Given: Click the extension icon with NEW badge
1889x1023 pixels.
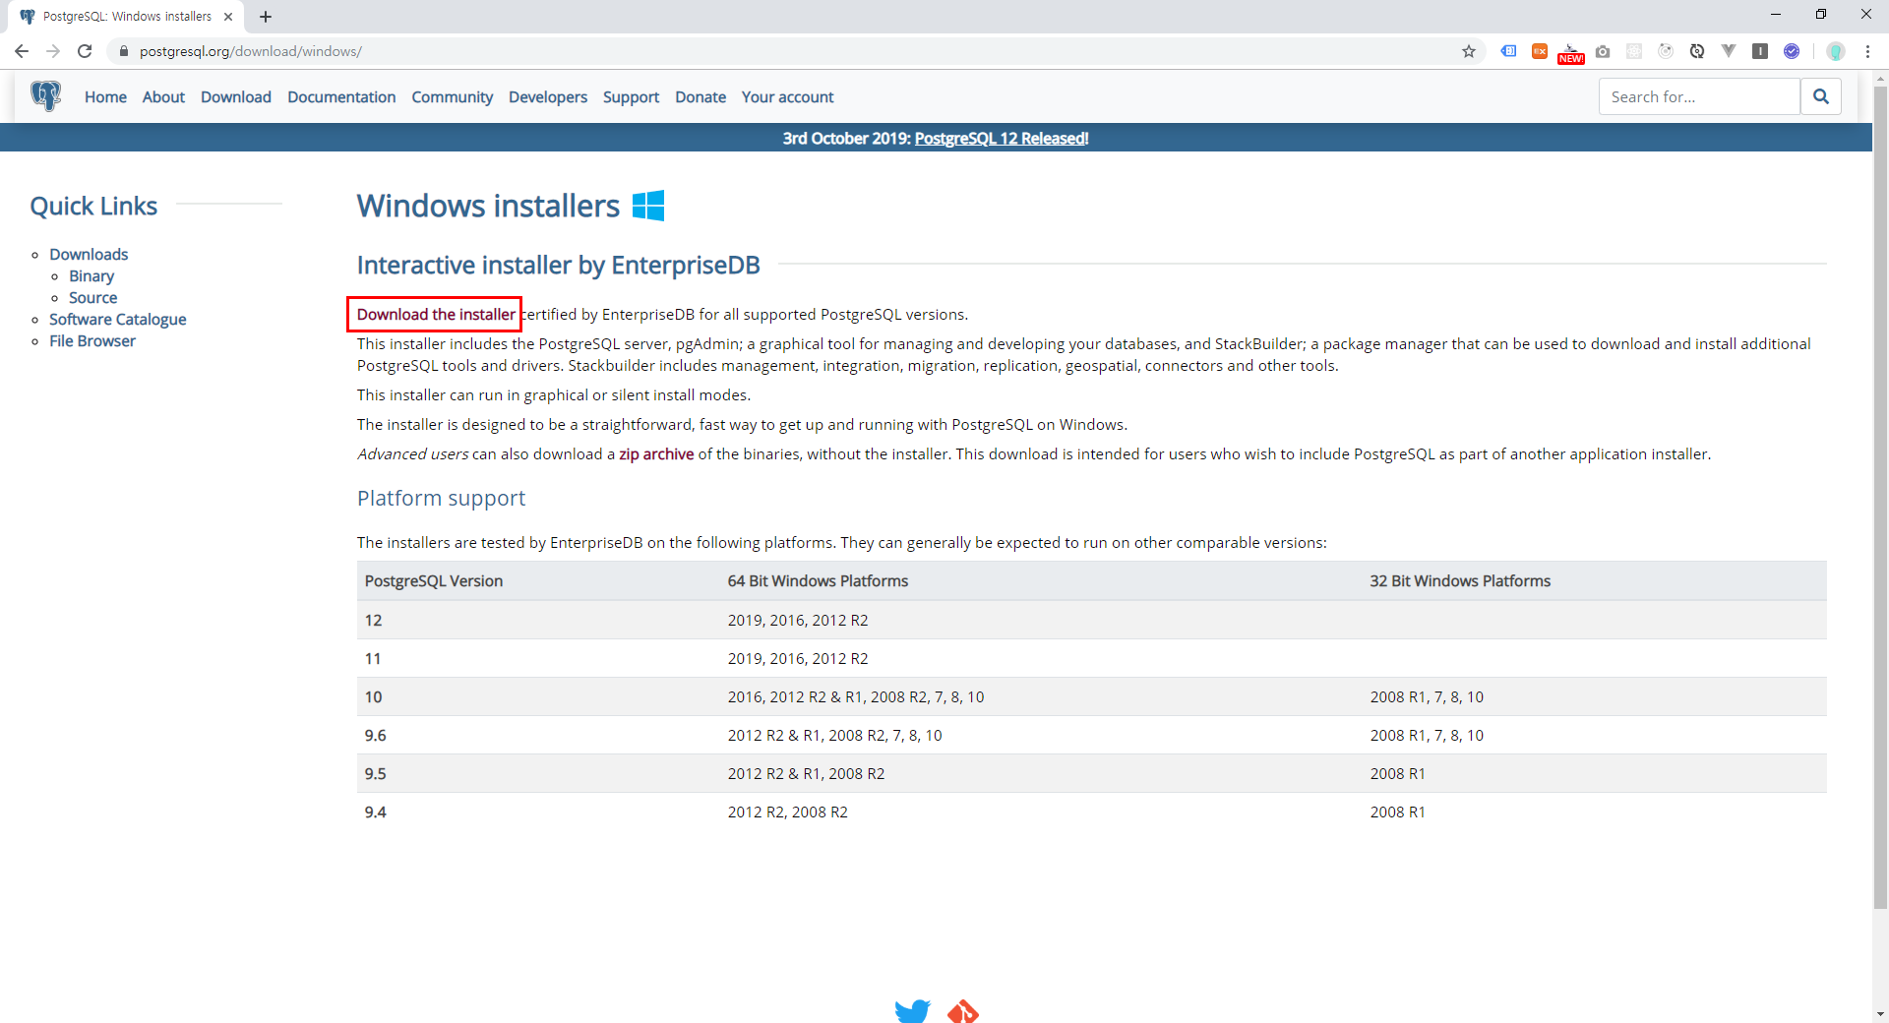Looking at the screenshot, I should pyautogui.click(x=1571, y=52).
